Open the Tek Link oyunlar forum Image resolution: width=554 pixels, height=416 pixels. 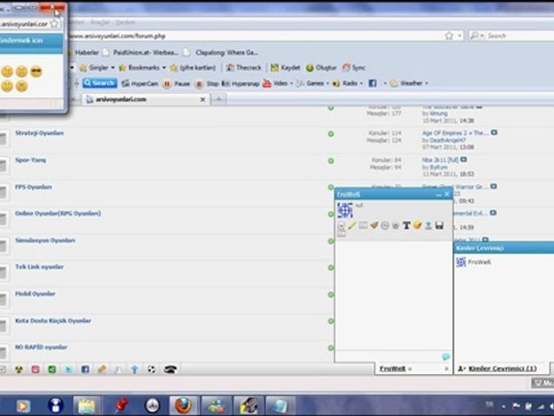39,267
